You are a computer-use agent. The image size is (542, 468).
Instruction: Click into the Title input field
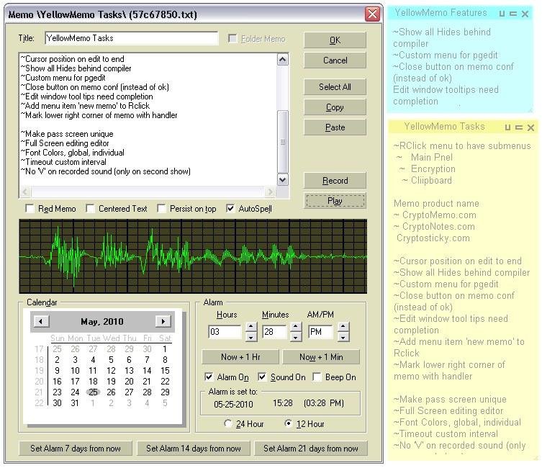(x=131, y=38)
